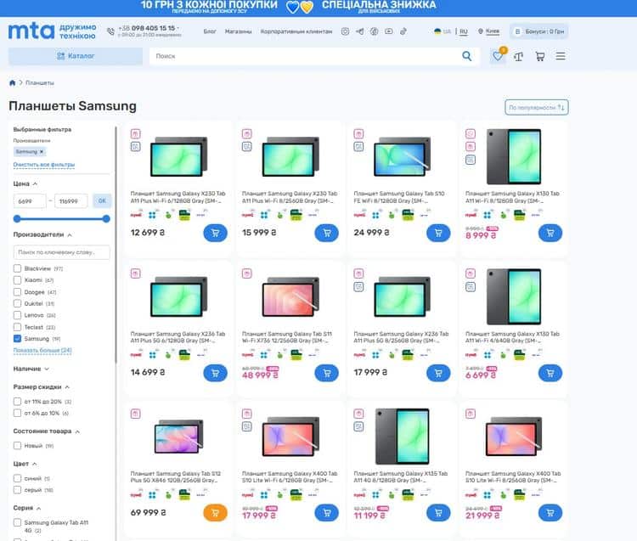This screenshot has height=541, width=637.
Task: Collapse the Размер скидки filter section
Action: click(x=41, y=387)
